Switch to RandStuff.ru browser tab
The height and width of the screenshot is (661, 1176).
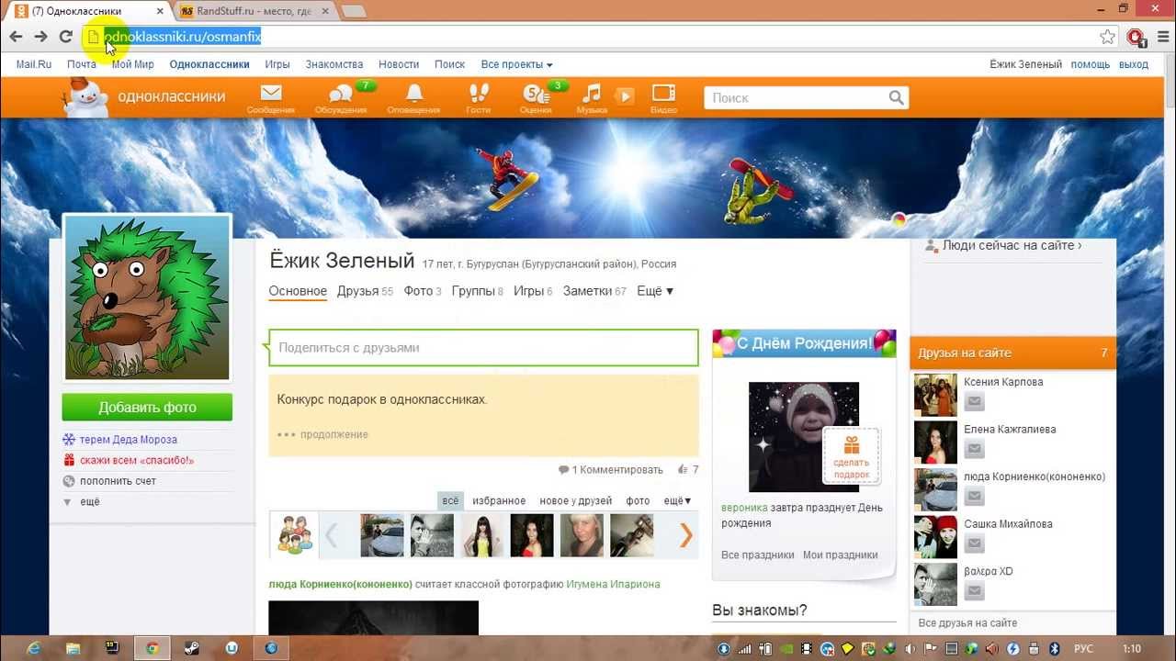click(254, 11)
